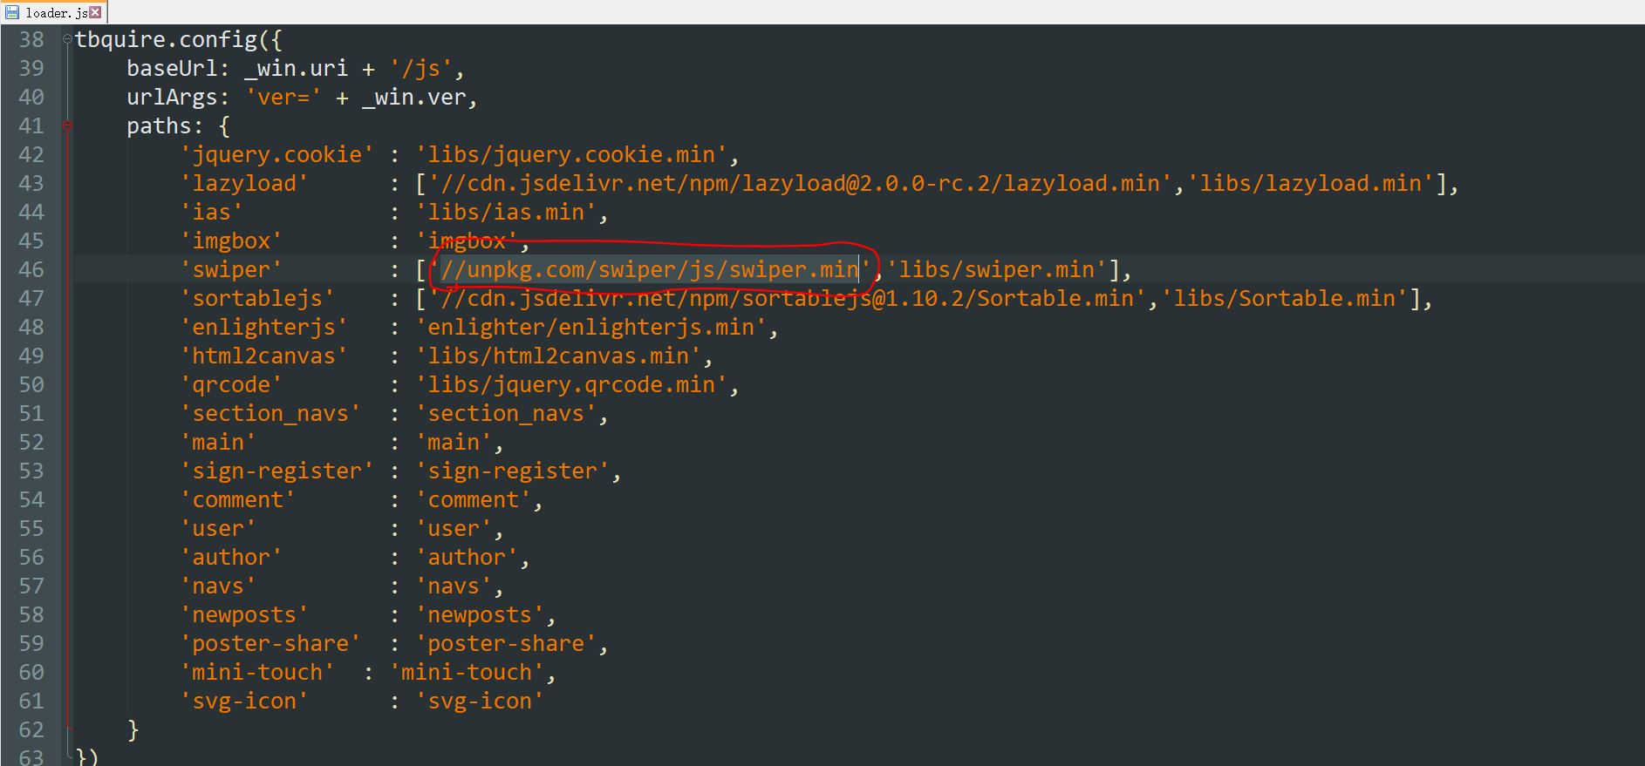
Task: Click the 'svg-icon' value on line 61
Action: (x=479, y=701)
